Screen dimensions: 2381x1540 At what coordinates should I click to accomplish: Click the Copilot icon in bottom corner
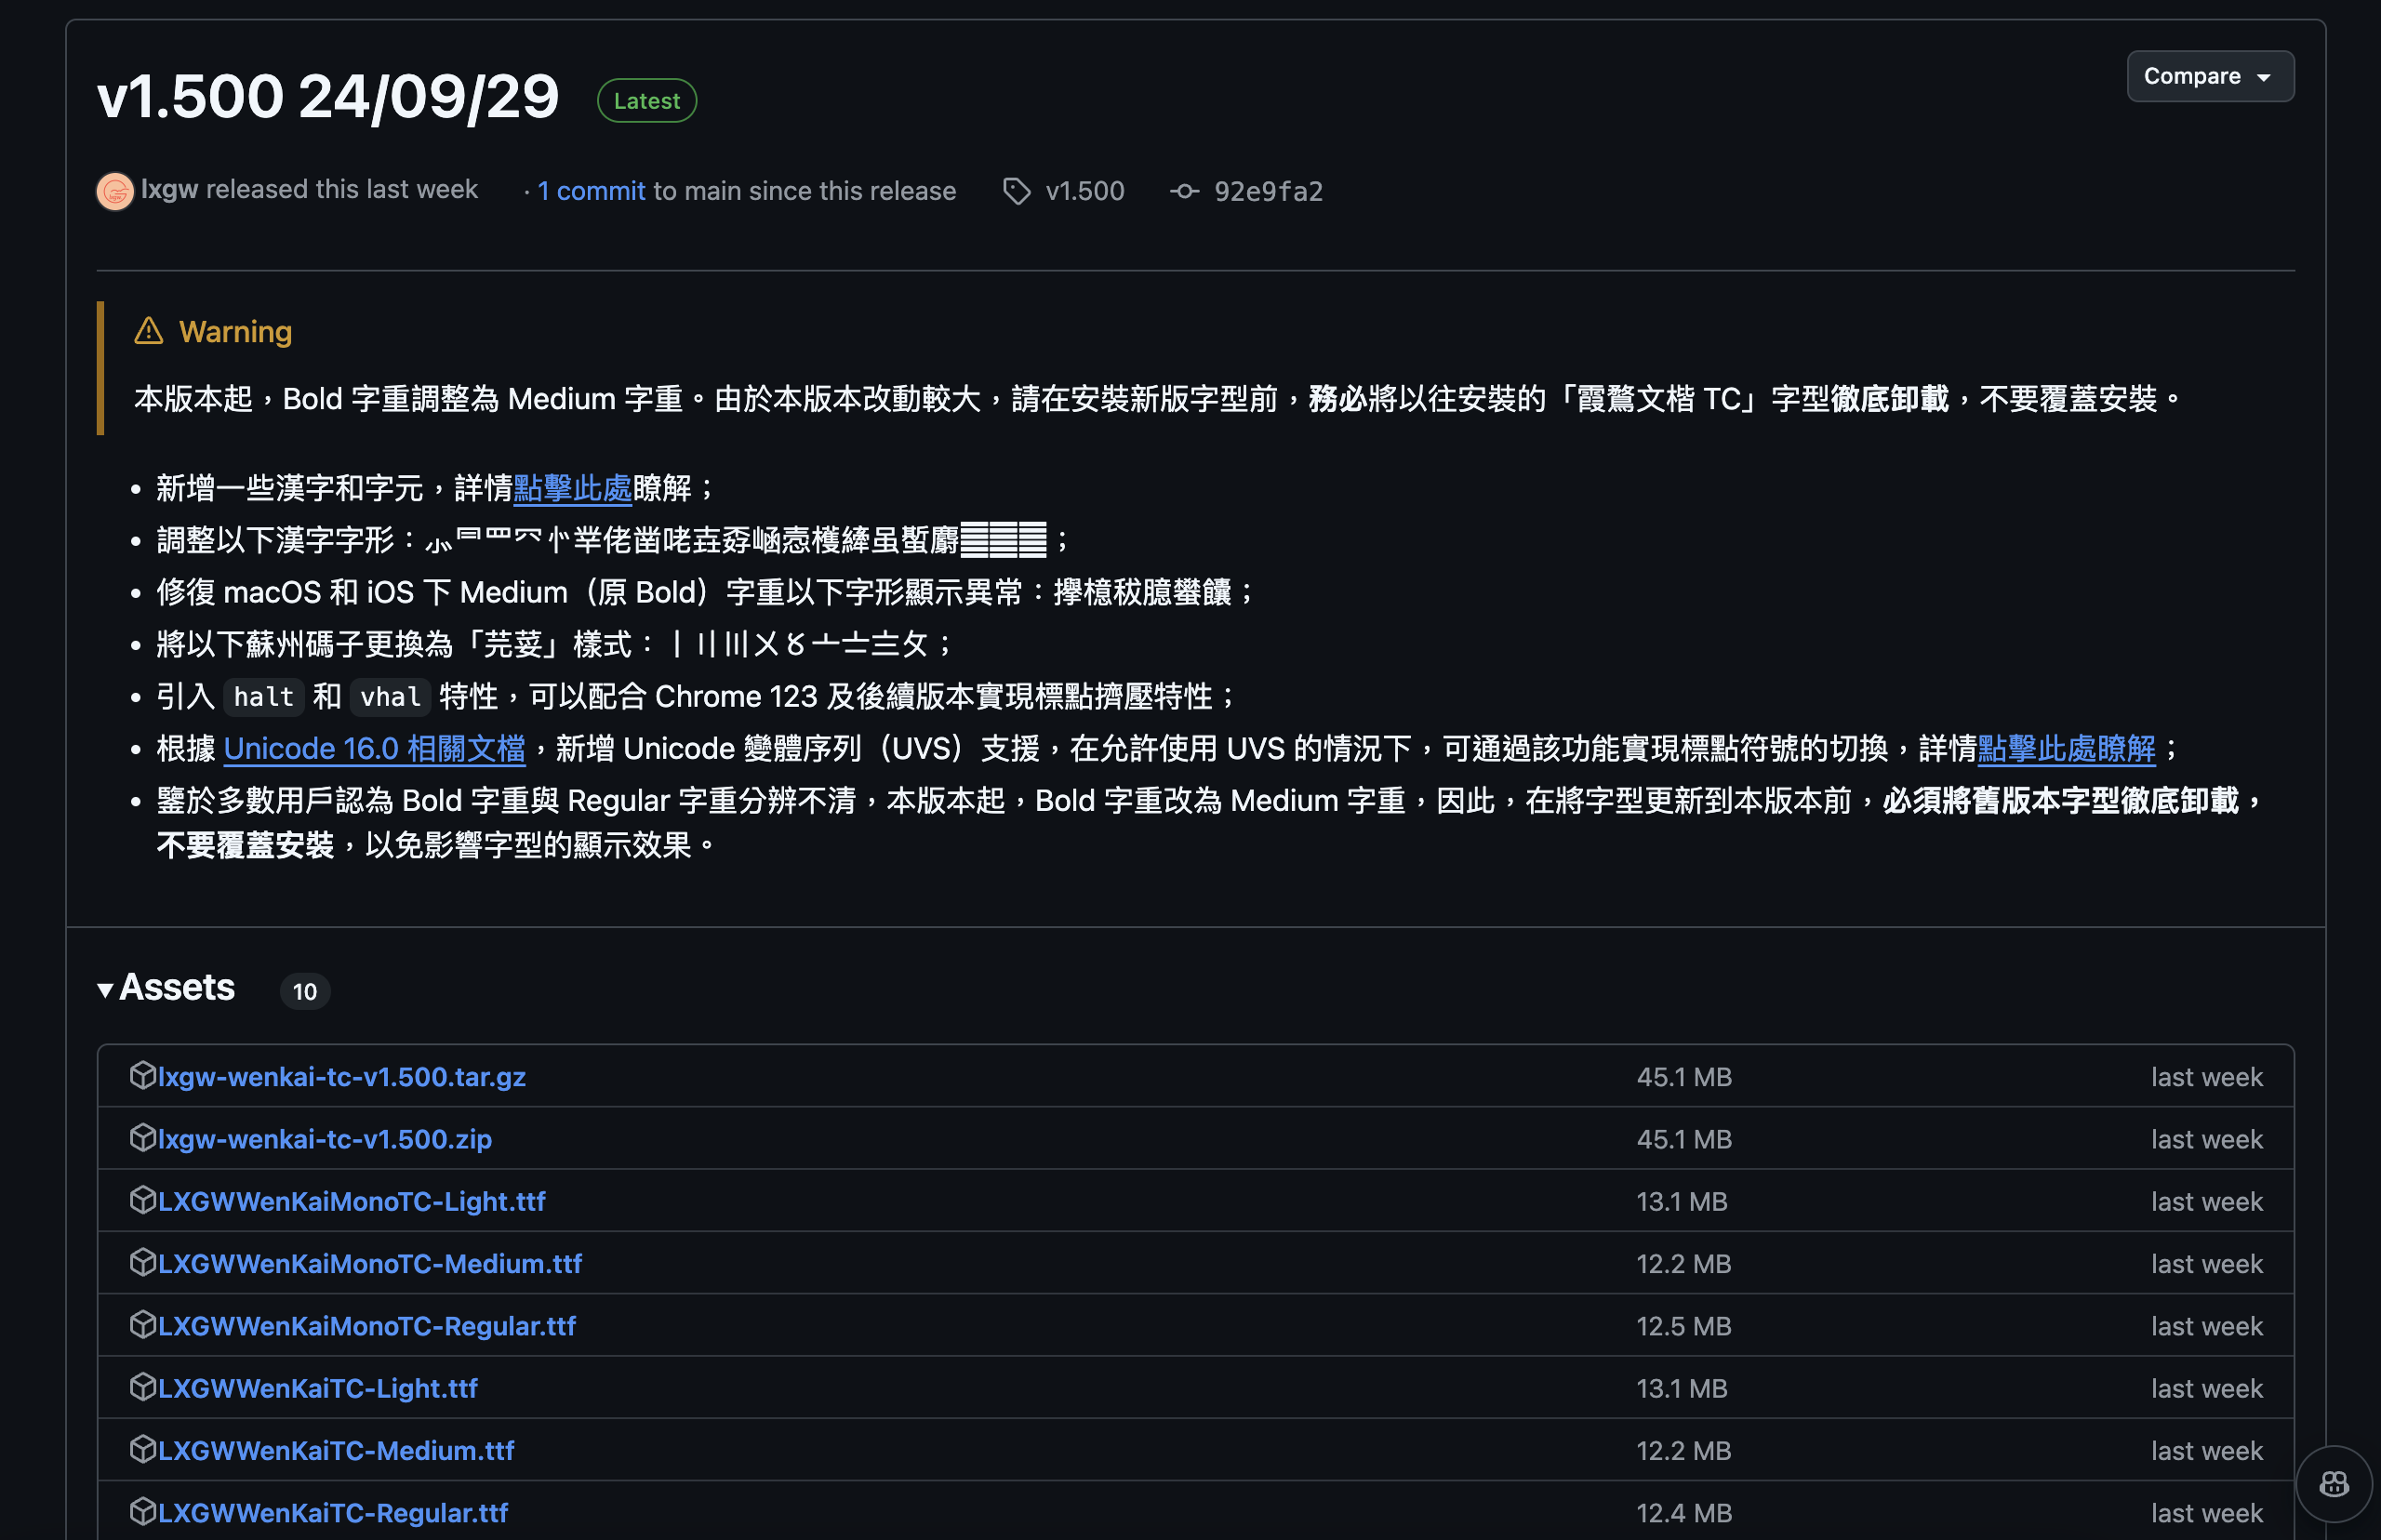tap(2334, 1483)
